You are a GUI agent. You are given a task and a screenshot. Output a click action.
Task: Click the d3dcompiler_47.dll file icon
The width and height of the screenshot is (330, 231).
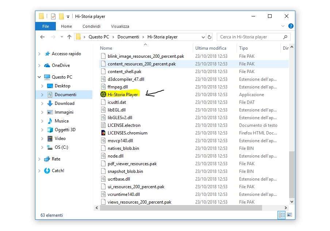pos(103,79)
